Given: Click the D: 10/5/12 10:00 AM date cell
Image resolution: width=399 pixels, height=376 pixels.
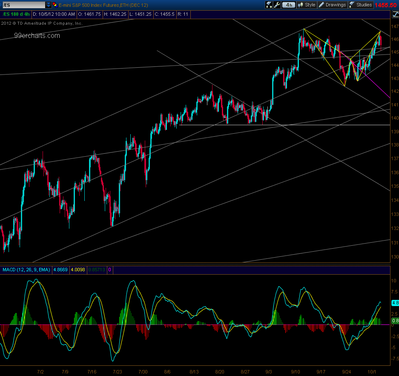Looking at the screenshot, I should click(54, 14).
